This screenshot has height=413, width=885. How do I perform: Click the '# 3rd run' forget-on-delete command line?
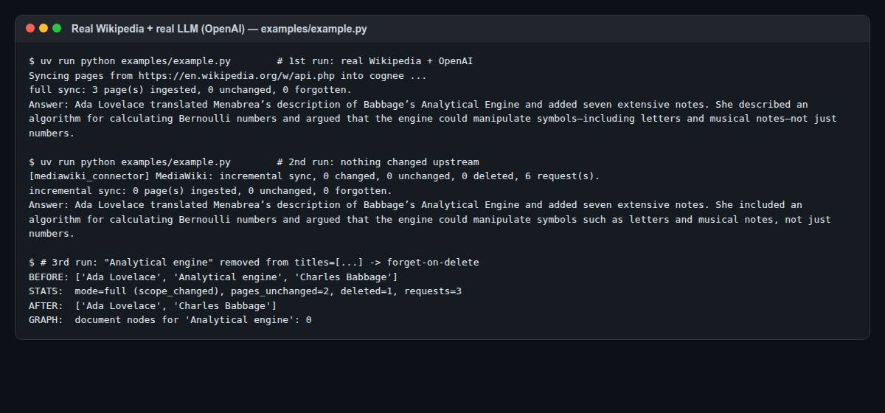coord(254,263)
